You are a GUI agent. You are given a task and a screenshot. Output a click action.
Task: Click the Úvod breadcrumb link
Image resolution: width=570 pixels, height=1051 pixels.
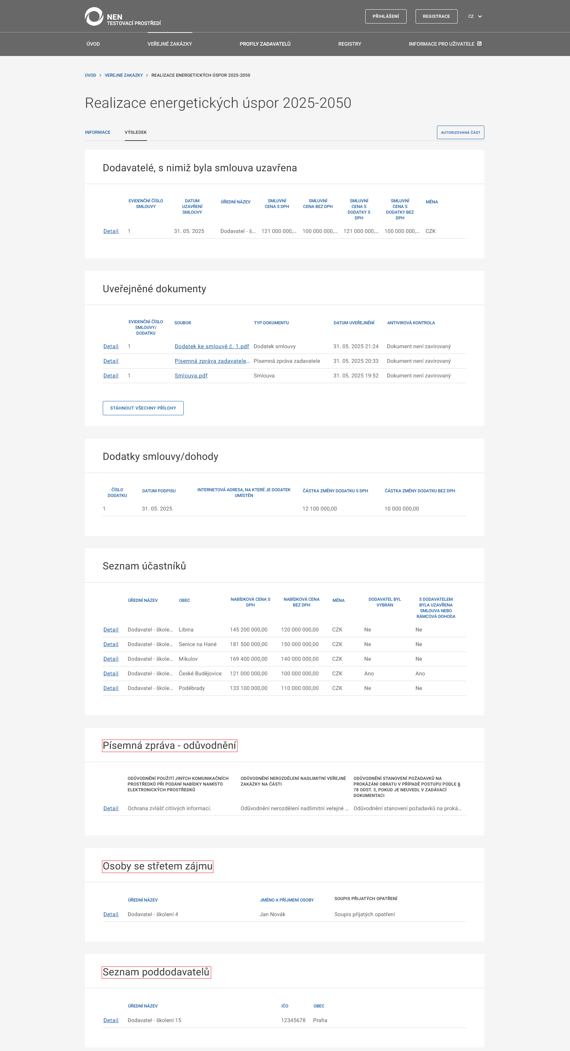(91, 75)
